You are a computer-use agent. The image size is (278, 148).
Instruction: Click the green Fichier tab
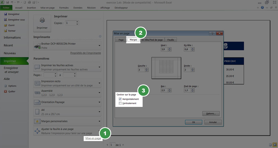[x=6, y=8]
